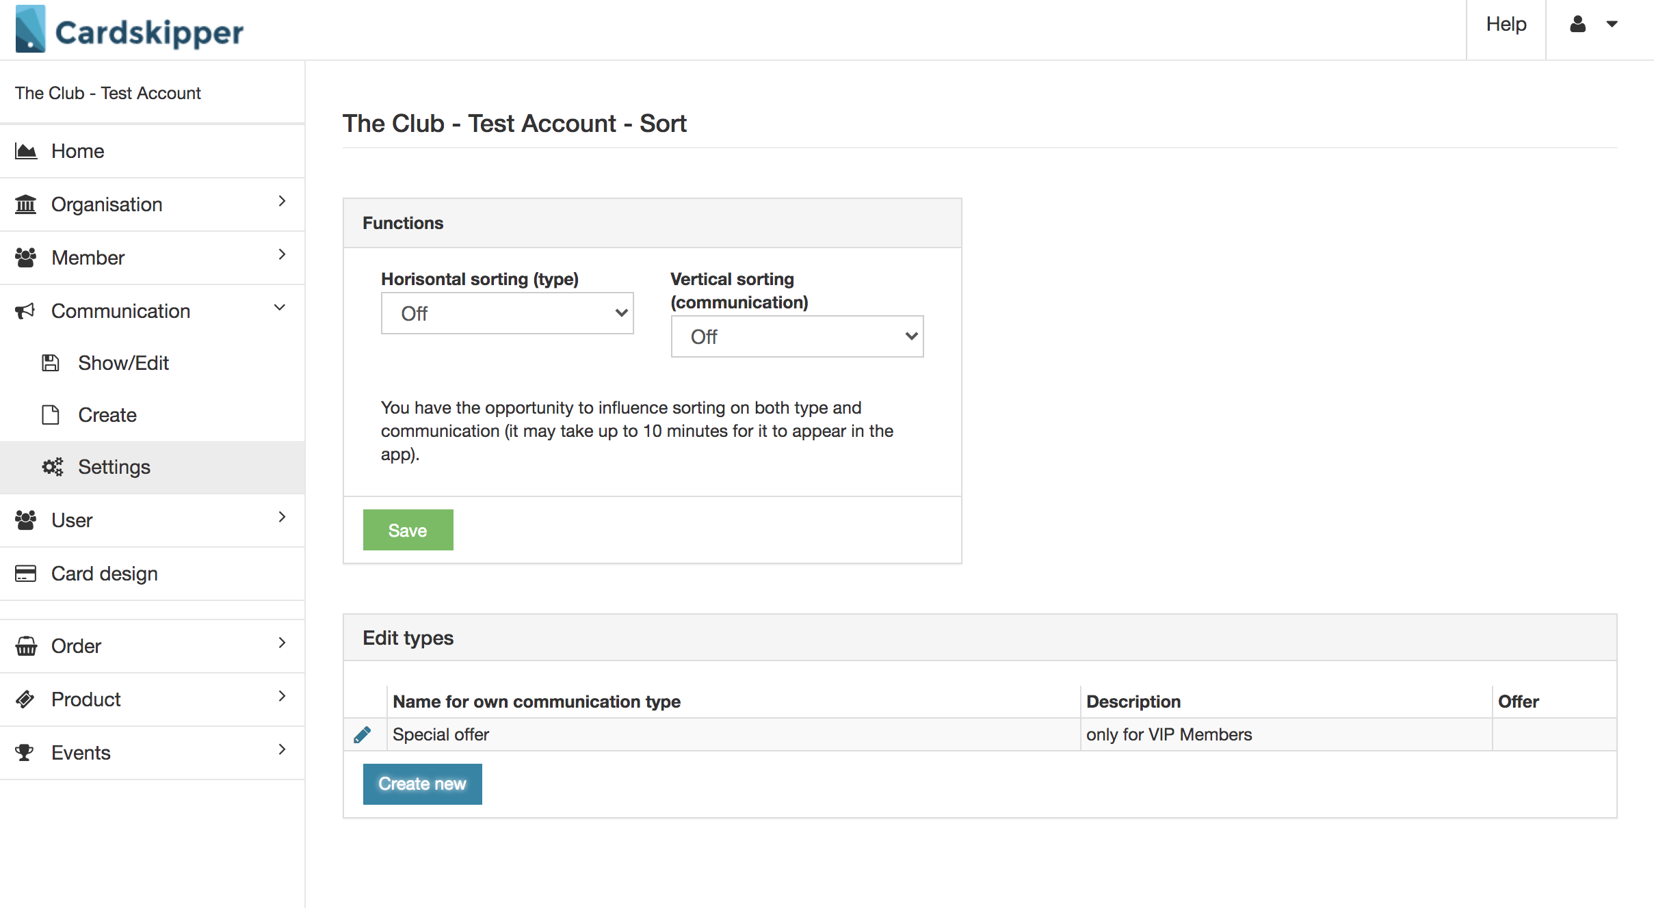This screenshot has width=1654, height=908.
Task: Open Vertical sorting (communication) dropdown
Action: (798, 337)
